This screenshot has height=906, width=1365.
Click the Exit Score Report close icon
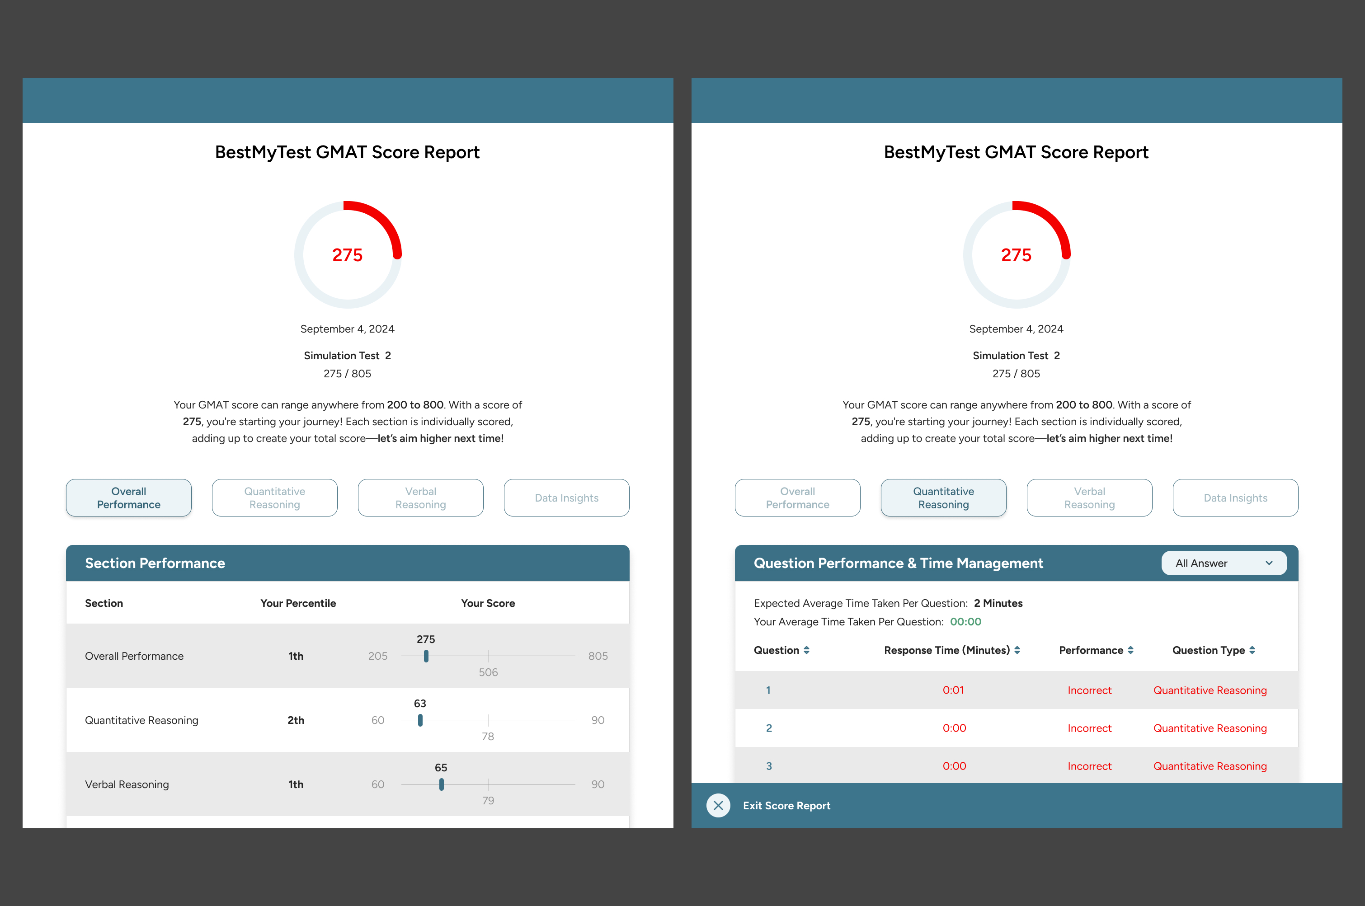pyautogui.click(x=718, y=806)
